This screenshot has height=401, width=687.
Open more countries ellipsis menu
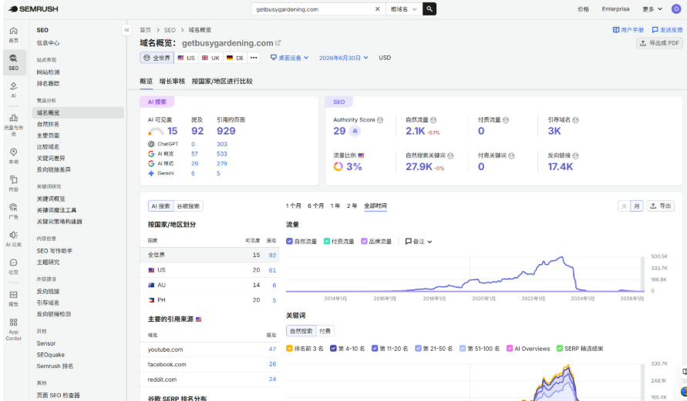[x=254, y=58]
